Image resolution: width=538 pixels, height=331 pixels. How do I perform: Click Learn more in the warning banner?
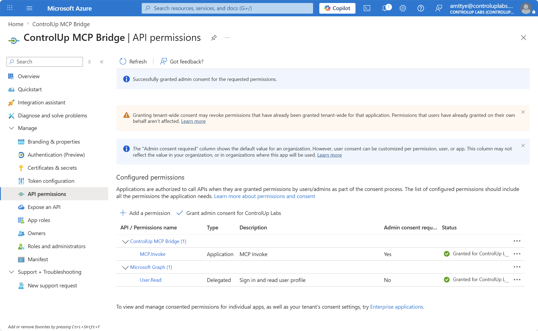pyautogui.click(x=193, y=121)
